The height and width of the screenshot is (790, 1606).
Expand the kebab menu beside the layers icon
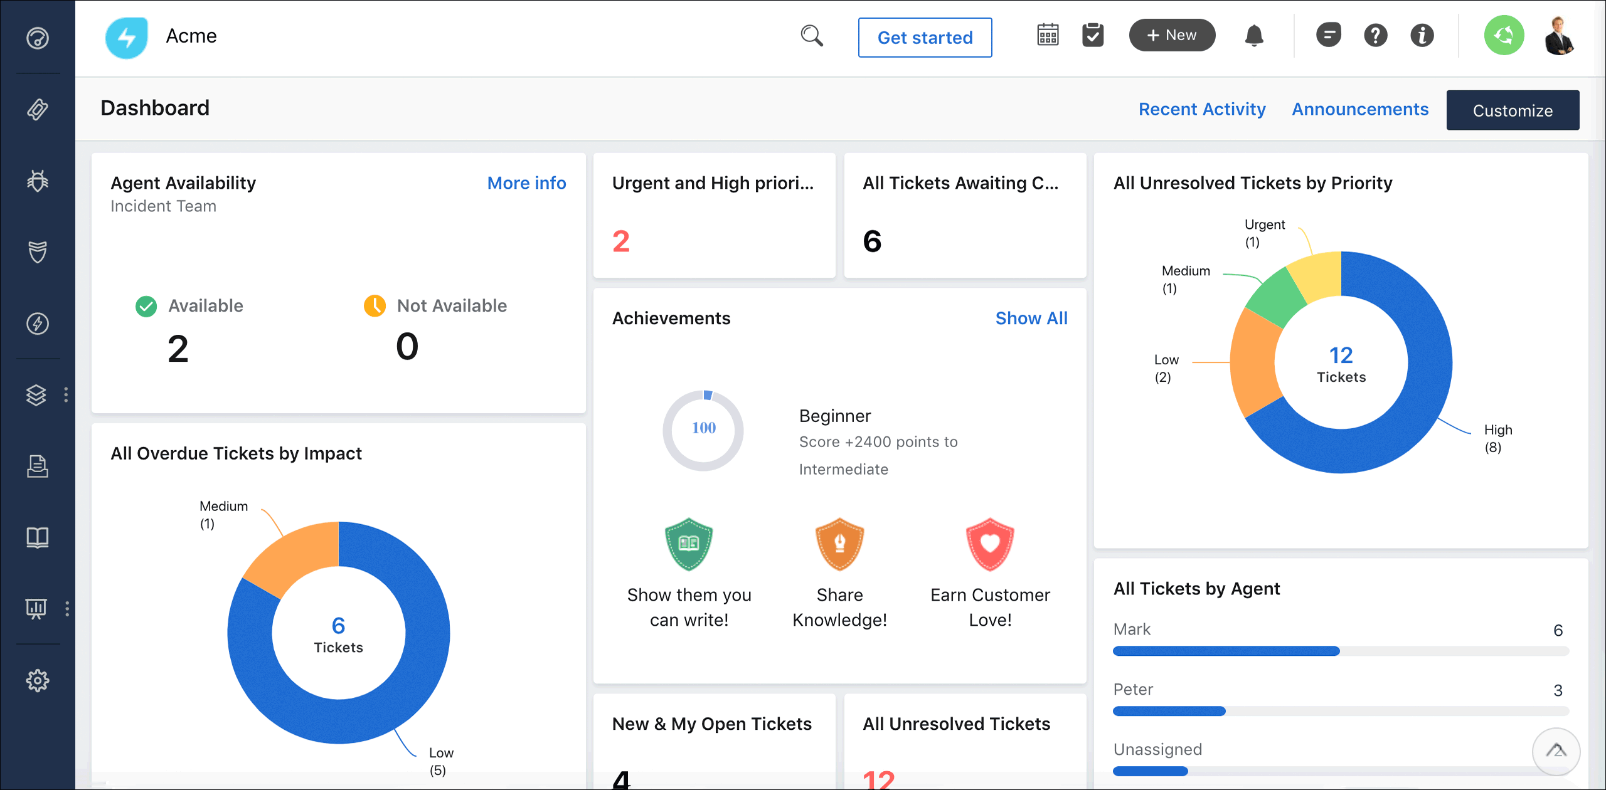pyautogui.click(x=67, y=394)
